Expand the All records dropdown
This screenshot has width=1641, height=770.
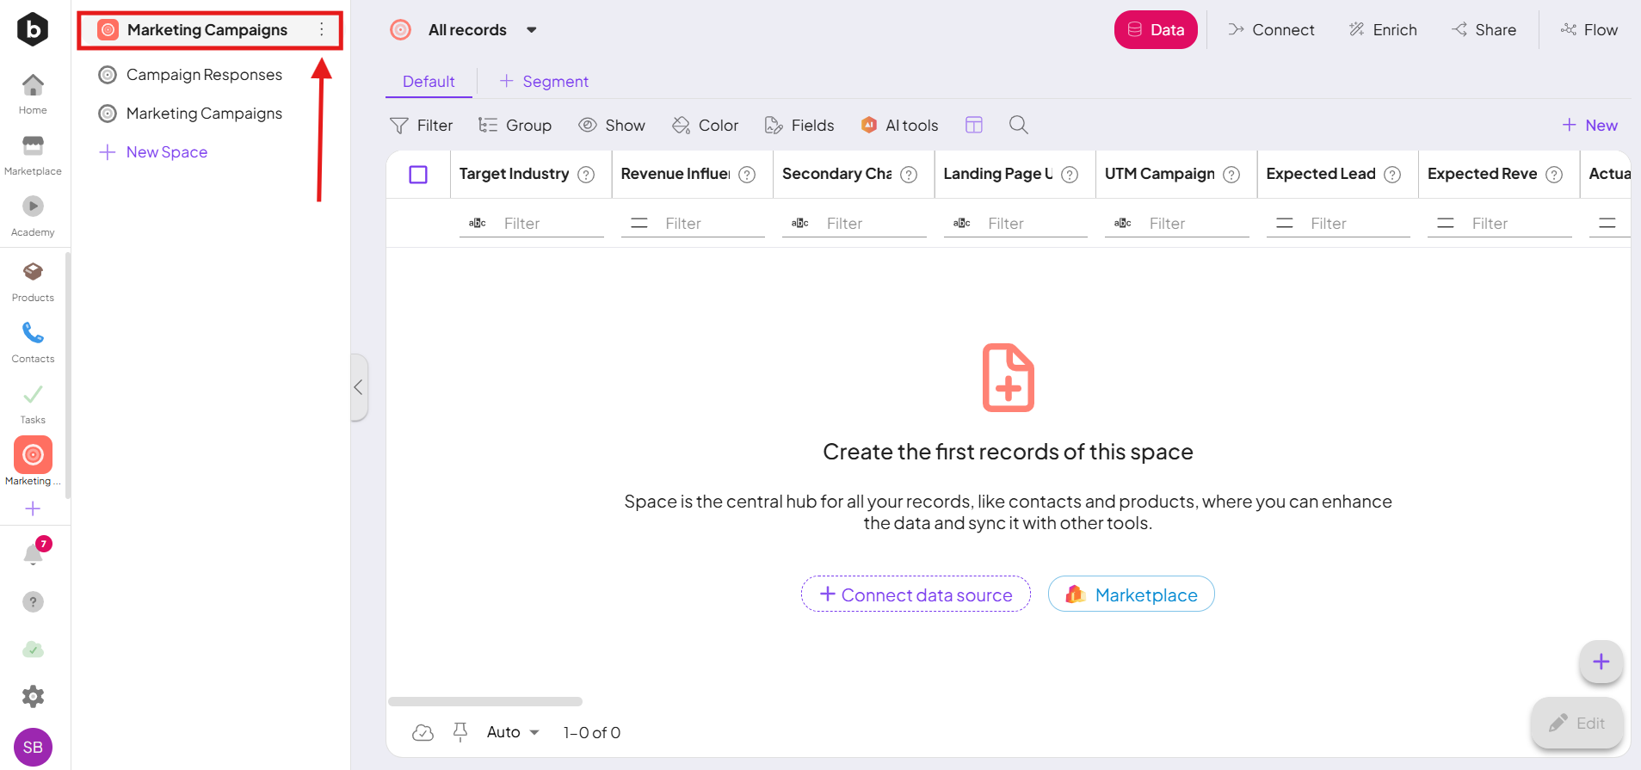click(531, 30)
